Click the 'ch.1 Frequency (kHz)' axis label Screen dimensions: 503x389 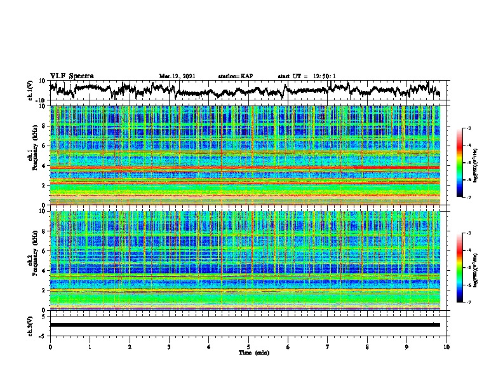coord(33,147)
